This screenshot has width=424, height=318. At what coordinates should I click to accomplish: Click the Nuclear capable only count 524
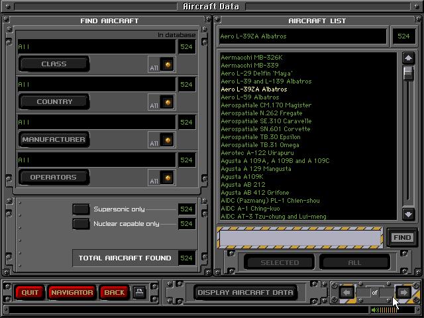point(187,224)
